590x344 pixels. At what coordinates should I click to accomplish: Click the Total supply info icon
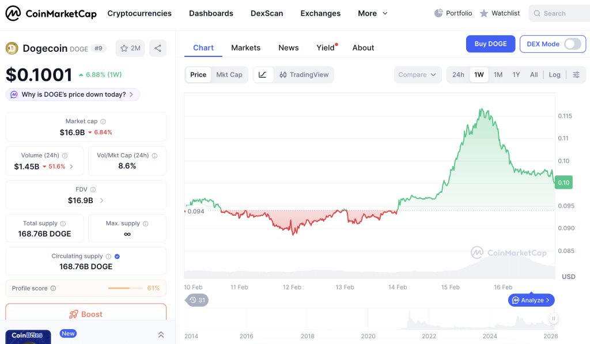(63, 223)
